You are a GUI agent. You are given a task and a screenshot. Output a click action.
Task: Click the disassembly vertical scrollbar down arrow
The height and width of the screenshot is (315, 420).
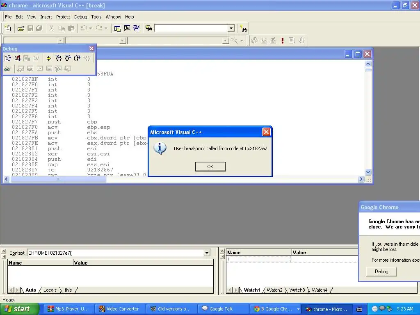368,172
